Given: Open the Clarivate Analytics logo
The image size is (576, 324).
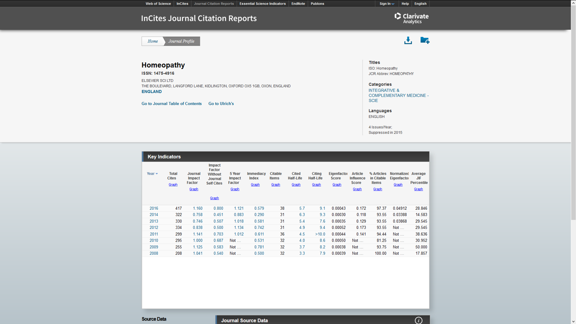Looking at the screenshot, I should click(x=411, y=18).
